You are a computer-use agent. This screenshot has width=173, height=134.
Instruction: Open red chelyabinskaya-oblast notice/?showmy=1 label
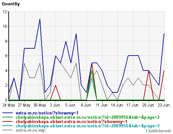72,121
